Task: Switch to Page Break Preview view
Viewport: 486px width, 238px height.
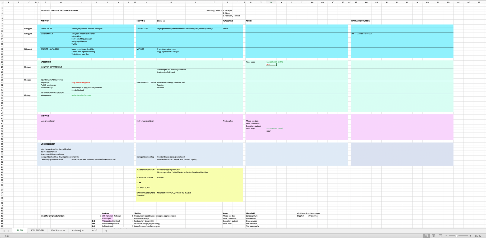Action: coord(440,236)
